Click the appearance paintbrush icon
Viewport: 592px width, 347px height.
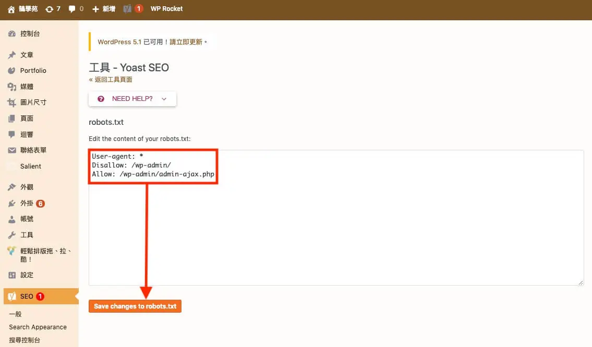pos(11,187)
